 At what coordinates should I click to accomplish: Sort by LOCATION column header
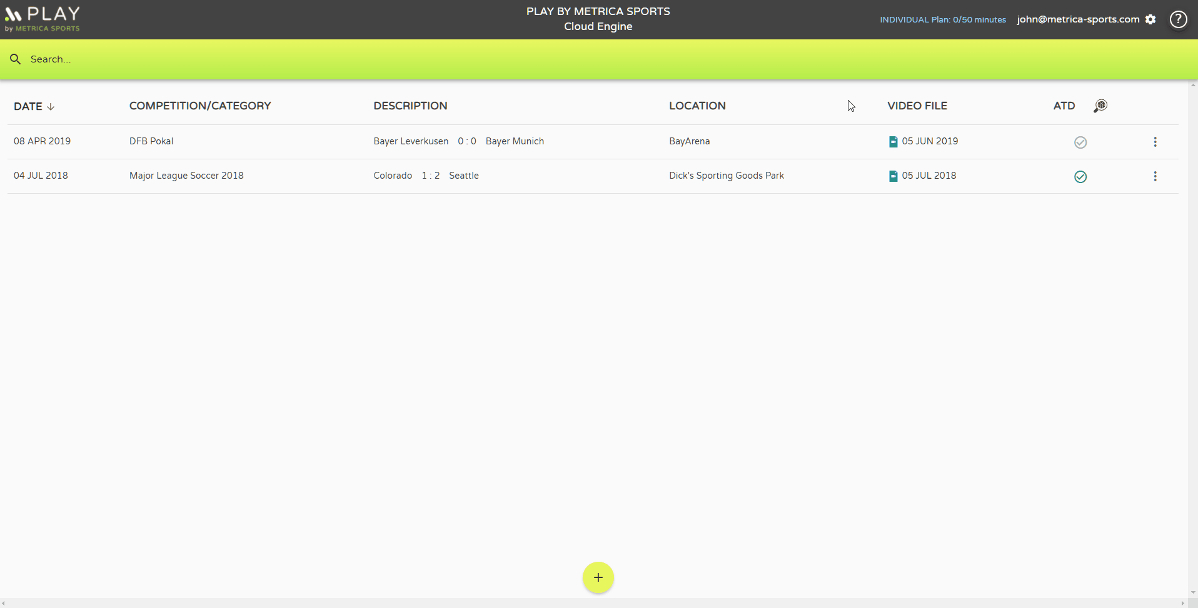(697, 106)
